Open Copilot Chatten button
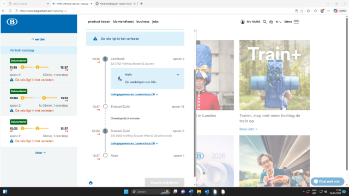This screenshot has height=196, width=349. click(340, 11)
